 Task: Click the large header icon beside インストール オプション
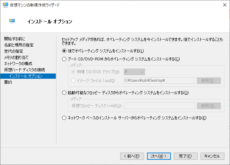(x=13, y=22)
